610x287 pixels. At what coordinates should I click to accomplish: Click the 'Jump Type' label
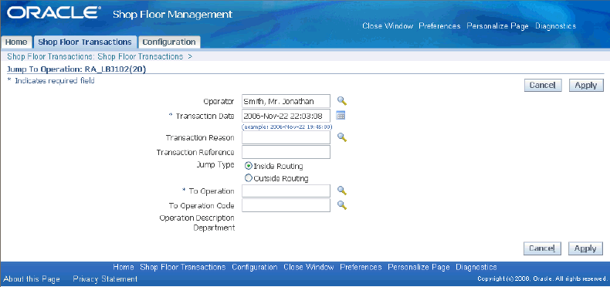pyautogui.click(x=216, y=164)
